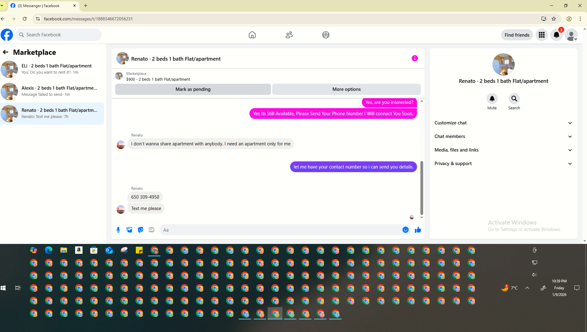Open ELi 2 beds apartment conversation
The image size is (587, 332).
(x=52, y=69)
